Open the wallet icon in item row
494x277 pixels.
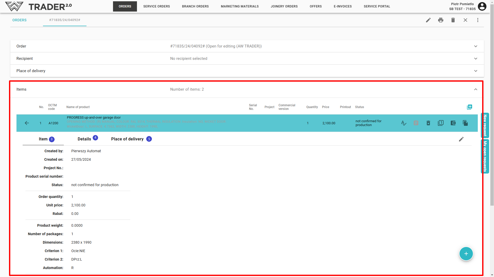[x=453, y=123]
